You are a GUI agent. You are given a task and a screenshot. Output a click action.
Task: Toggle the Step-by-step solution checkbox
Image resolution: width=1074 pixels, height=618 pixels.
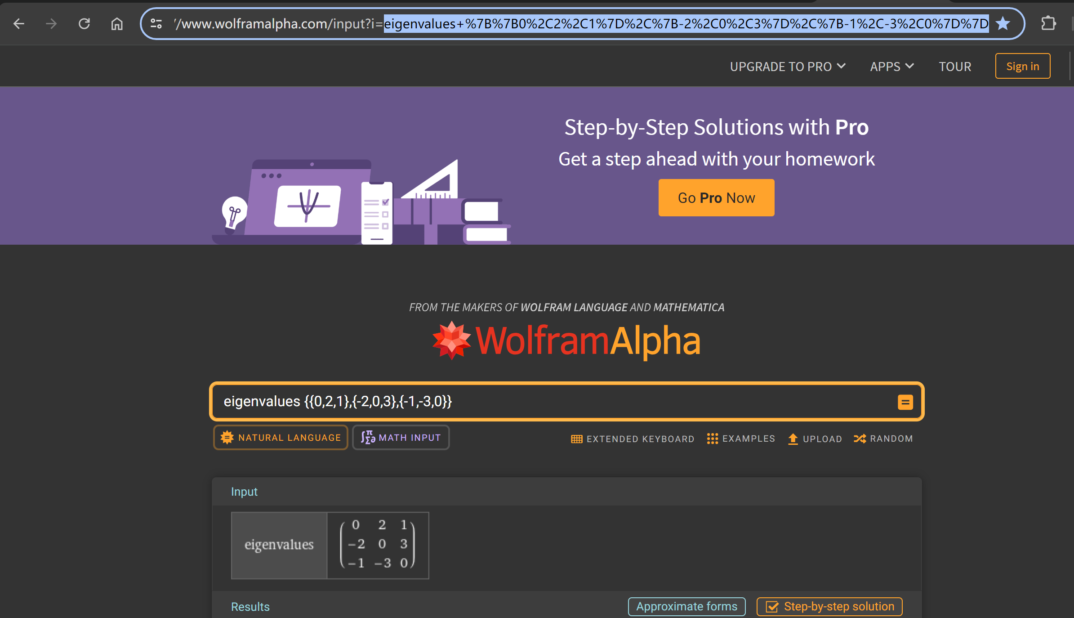[x=772, y=606]
